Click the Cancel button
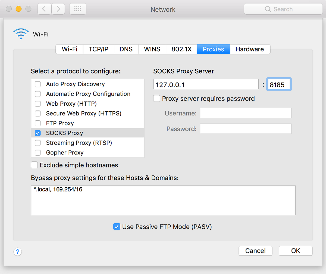The height and width of the screenshot is (274, 326). point(255,251)
